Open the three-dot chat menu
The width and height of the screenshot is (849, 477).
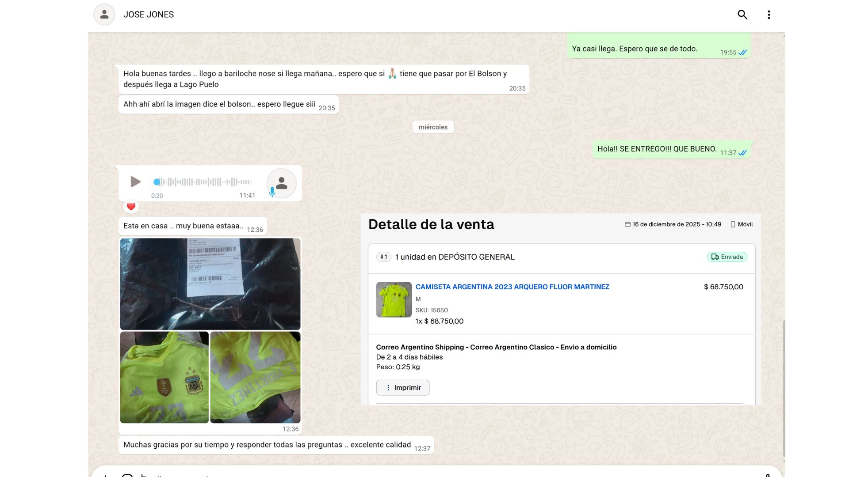pos(769,15)
